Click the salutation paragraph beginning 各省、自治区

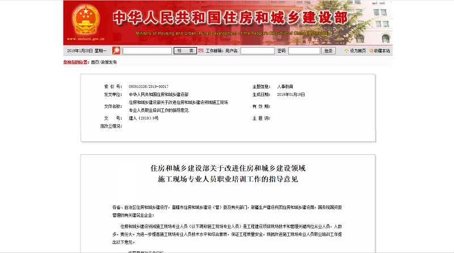tap(227, 212)
